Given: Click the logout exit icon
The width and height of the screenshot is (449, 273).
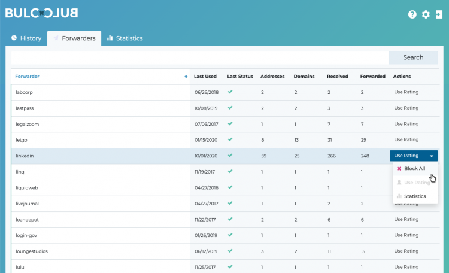Looking at the screenshot, I should pyautogui.click(x=439, y=14).
